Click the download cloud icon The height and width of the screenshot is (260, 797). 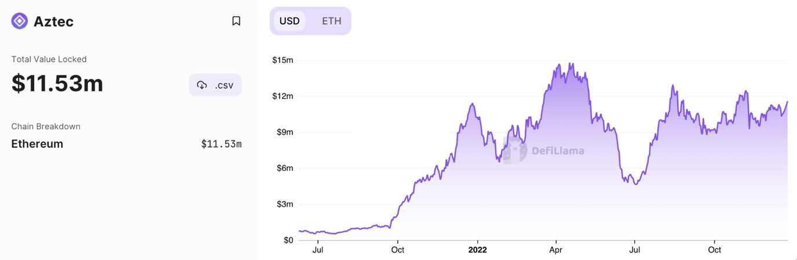click(x=202, y=86)
